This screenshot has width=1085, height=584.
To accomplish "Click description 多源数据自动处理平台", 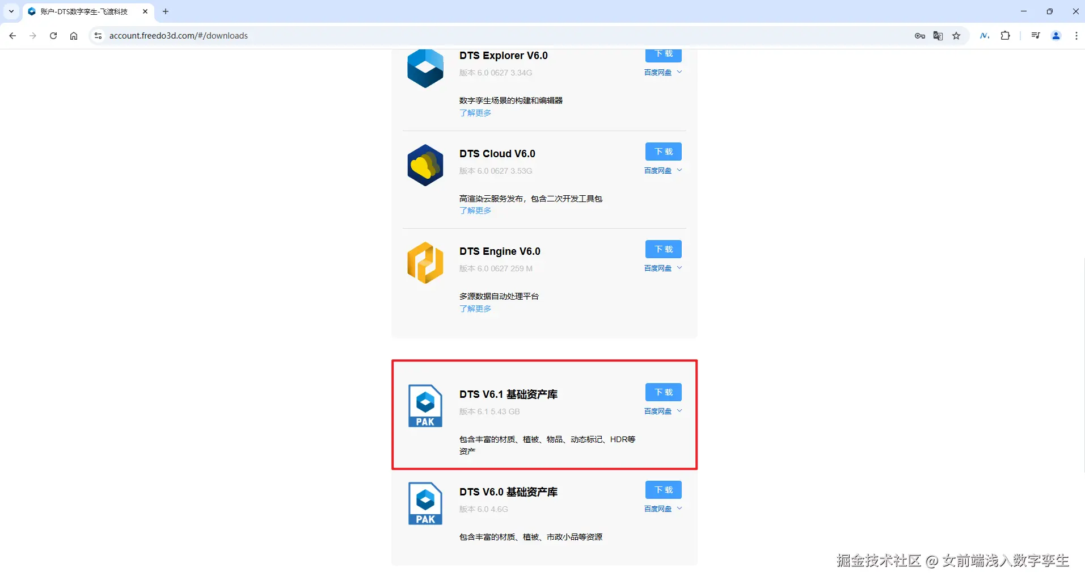I will tap(499, 296).
